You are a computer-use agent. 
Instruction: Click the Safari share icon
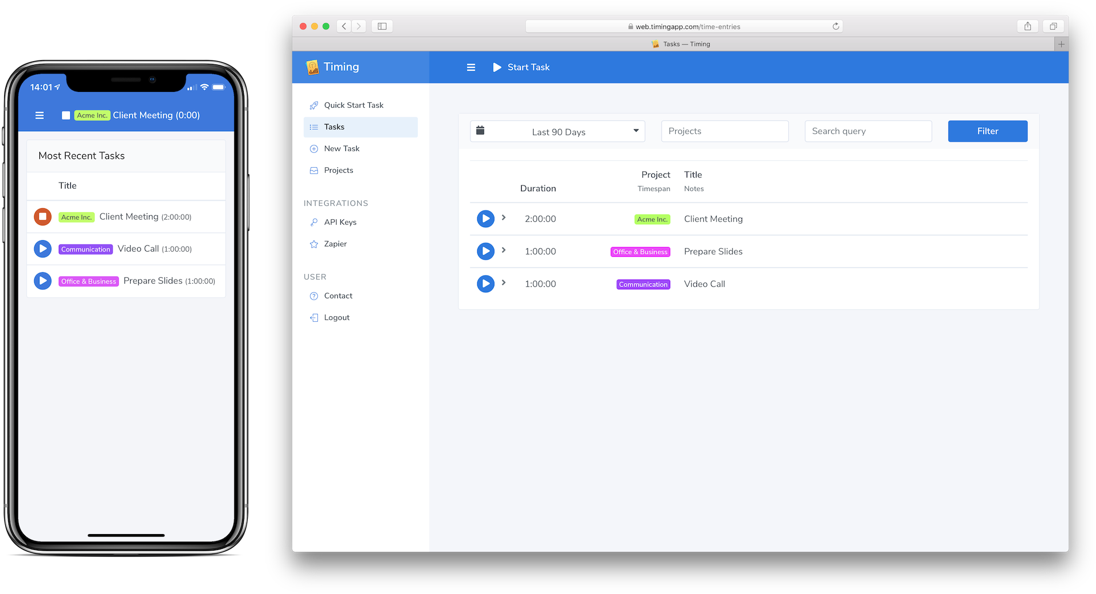1027,26
